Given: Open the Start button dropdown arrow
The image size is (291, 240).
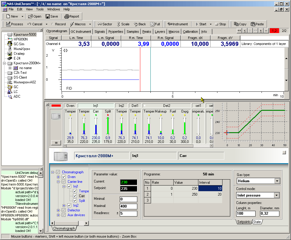Looking at the screenshot, I should click(211, 24).
